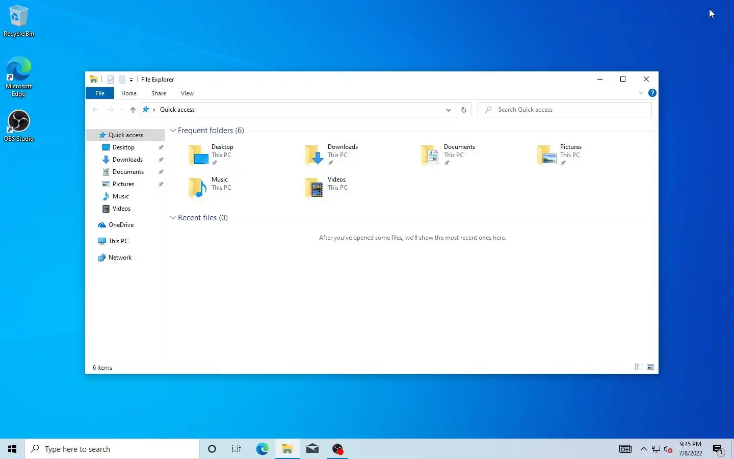Open the Recycle Bin desktop icon
Viewport: 734px width, 459px height.
click(x=18, y=21)
